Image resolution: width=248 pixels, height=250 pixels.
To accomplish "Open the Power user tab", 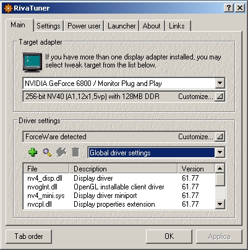I will [84, 26].
